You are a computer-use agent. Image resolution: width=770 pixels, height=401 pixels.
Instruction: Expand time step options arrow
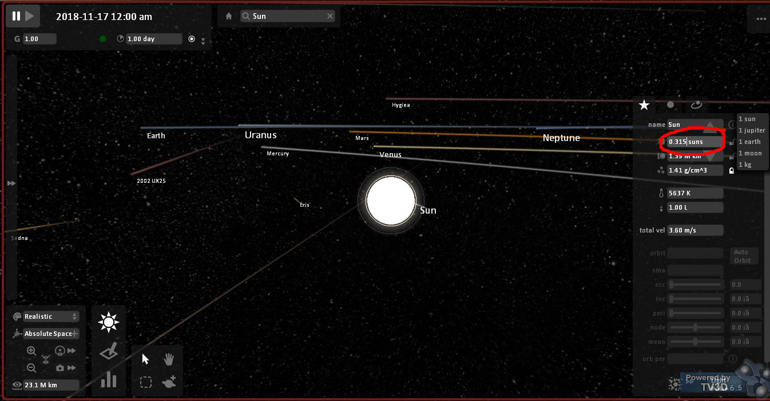pyautogui.click(x=203, y=41)
